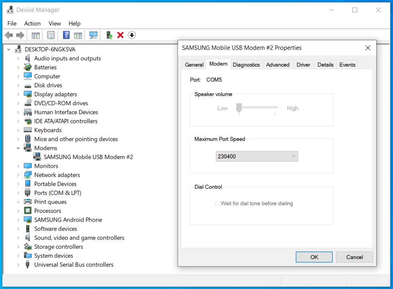
Task: Click the Cancel button
Action: click(354, 257)
